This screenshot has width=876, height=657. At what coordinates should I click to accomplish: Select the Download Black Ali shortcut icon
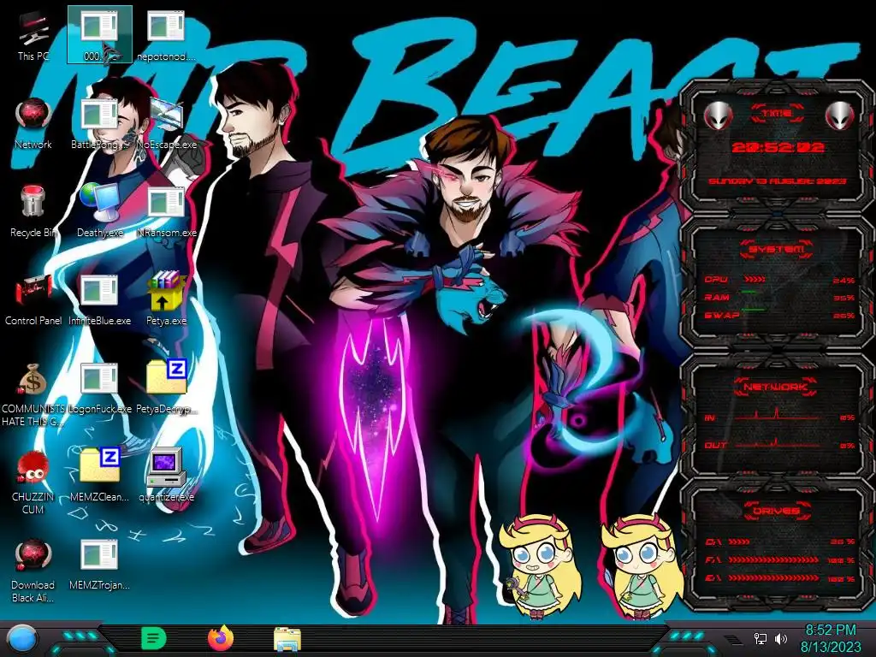pyautogui.click(x=33, y=571)
